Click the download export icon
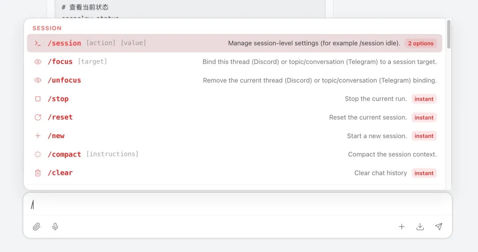This screenshot has width=478, height=252. [420, 227]
